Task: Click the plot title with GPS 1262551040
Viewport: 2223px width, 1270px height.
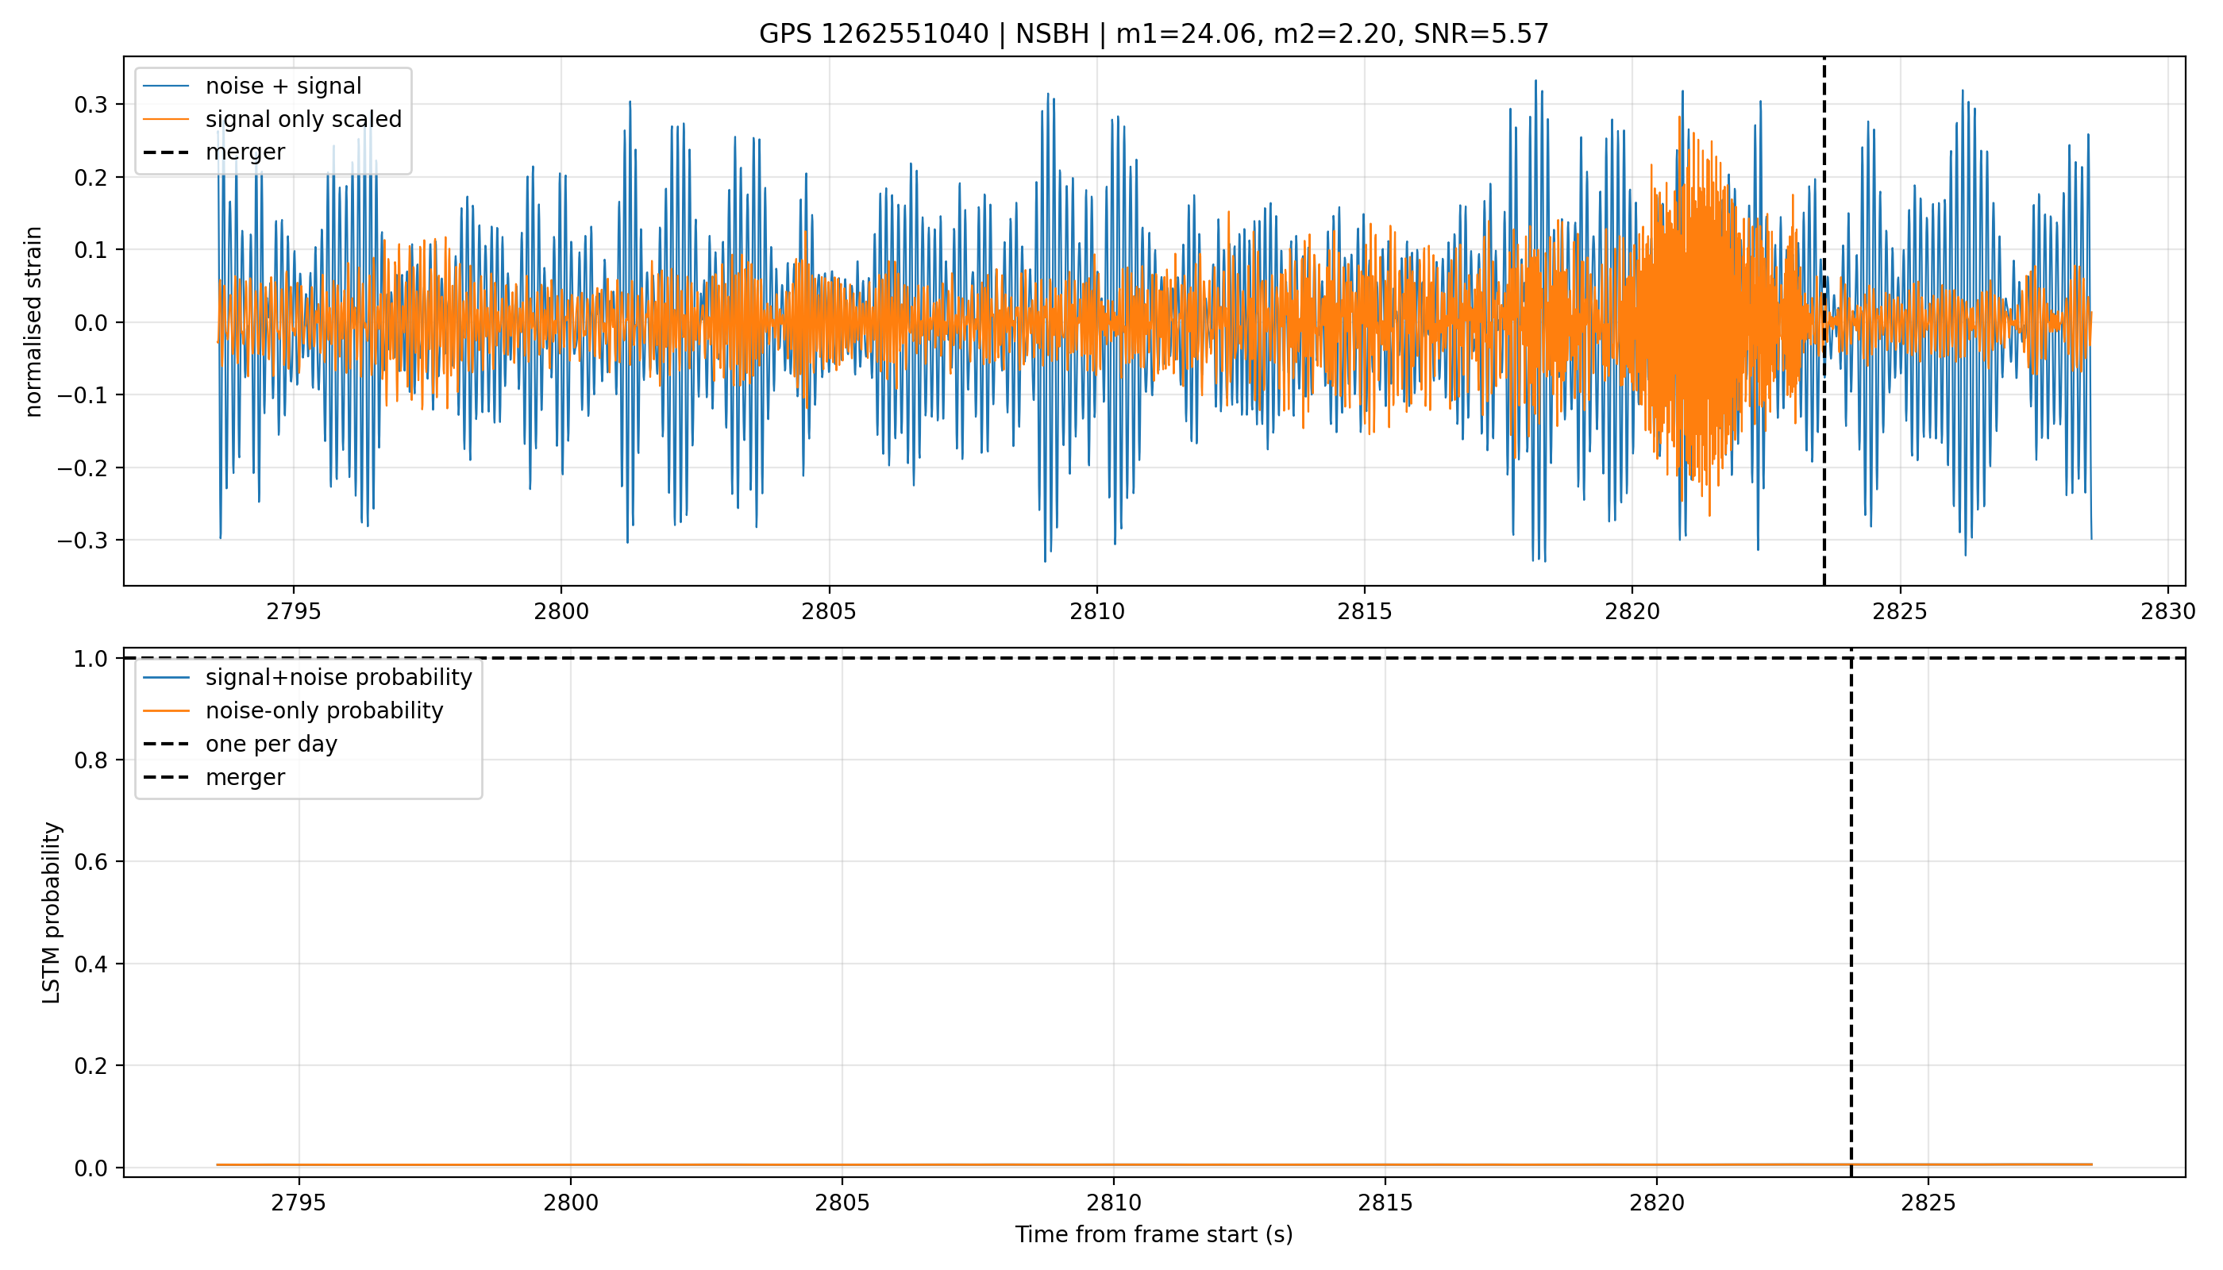Action: coord(1154,34)
